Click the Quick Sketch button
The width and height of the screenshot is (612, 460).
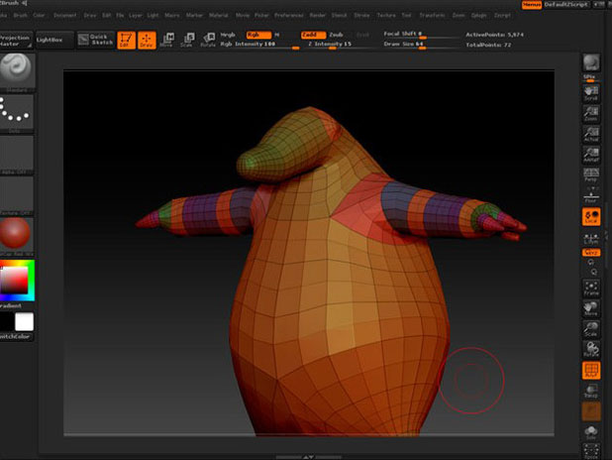pos(97,39)
